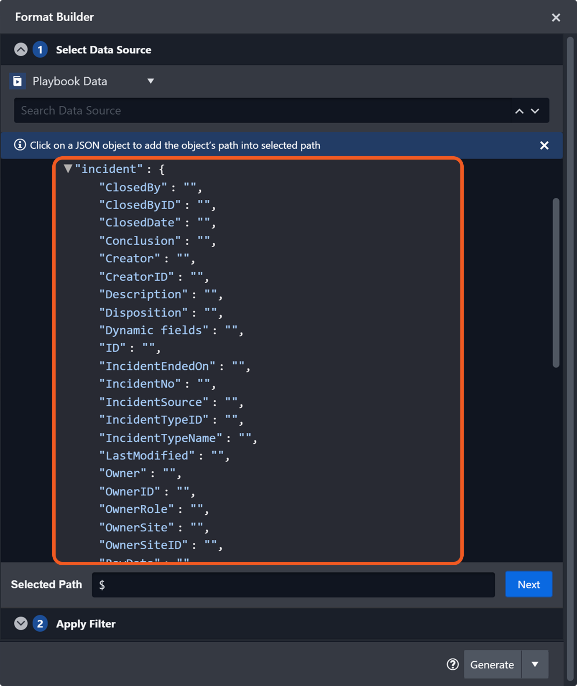Collapse the "incident" JSON object
The width and height of the screenshot is (577, 686).
(68, 169)
